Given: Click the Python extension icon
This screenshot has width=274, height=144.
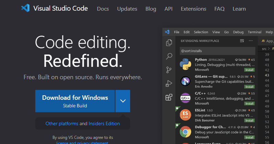Looking at the screenshot, I should pyautogui.click(x=185, y=63).
